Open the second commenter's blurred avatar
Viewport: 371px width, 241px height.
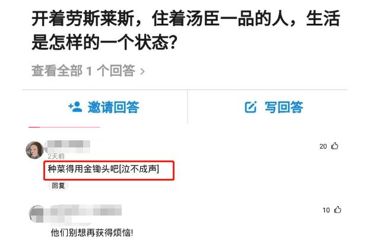(x=36, y=214)
